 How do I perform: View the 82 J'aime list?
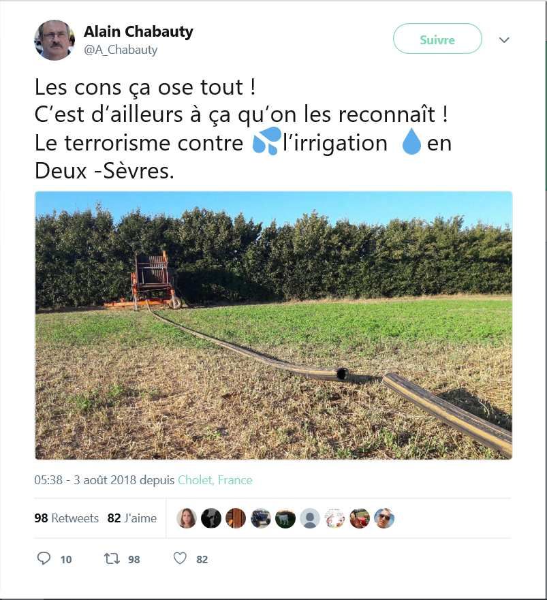pos(132,518)
